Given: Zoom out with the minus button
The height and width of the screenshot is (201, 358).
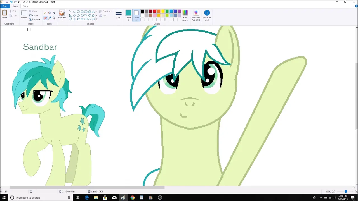Looking at the screenshot, I should (x=333, y=192).
